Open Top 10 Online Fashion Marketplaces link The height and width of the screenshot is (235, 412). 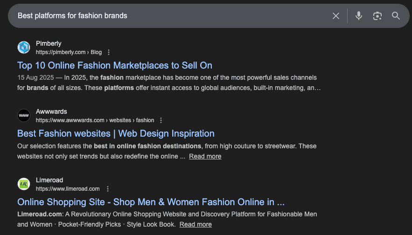(115, 65)
